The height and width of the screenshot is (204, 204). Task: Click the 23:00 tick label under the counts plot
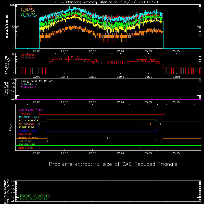pyautogui.click(x=148, y=51)
